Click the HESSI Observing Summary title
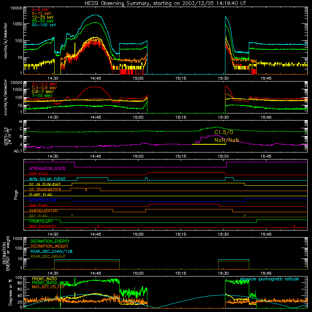312x312 pixels. [x=165, y=4]
